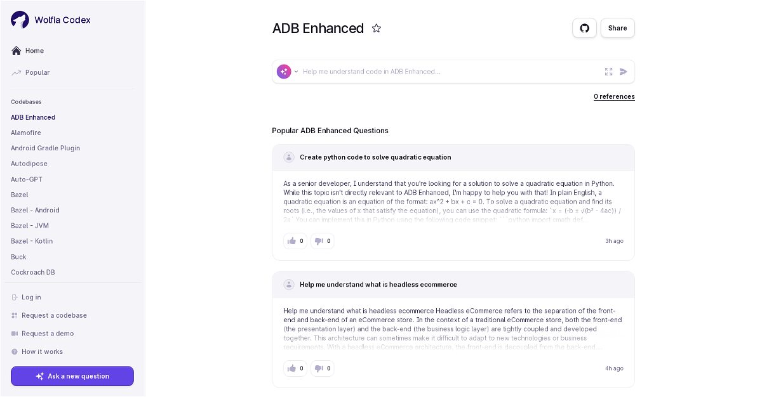Downvote the headless ecommerce question
Viewport: 762px width, 397px height.
tap(322, 368)
